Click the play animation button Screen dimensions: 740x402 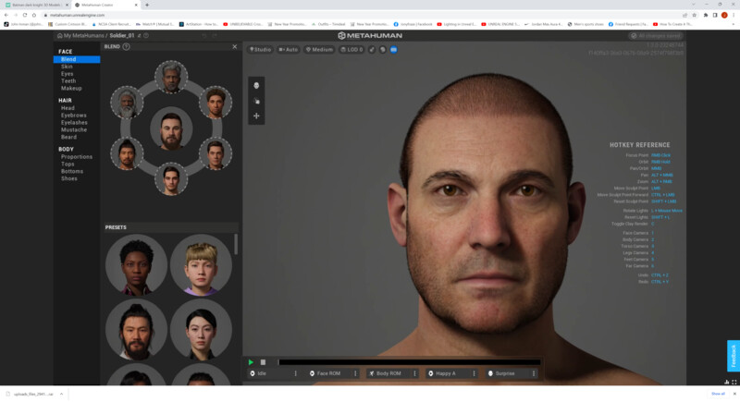coord(251,362)
